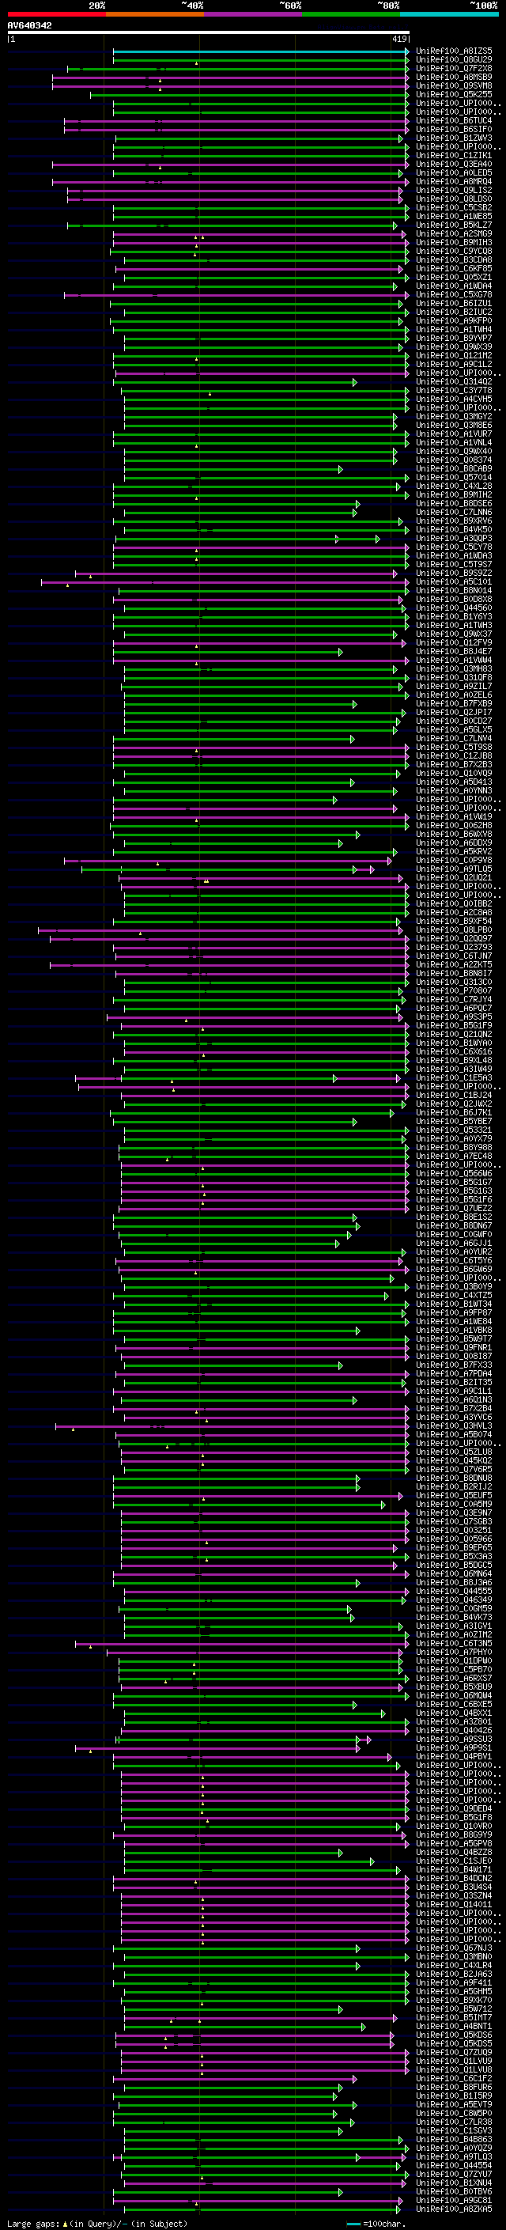This screenshot has height=2230, width=506.
Task: Open hit UniRef100_A5EVT9
Action: click(x=454, y=2104)
